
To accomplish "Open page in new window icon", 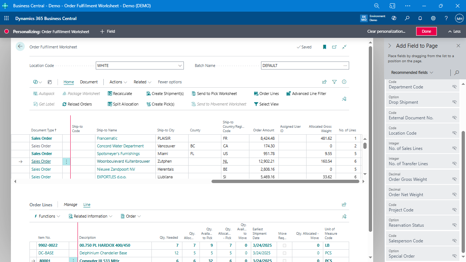I will [x=334, y=47].
